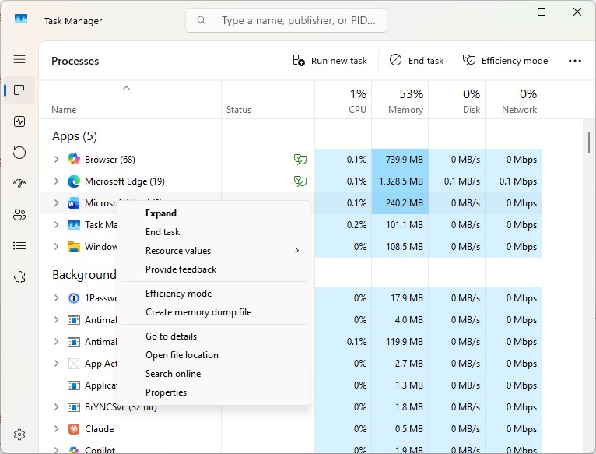Click End task toolbar button
The height and width of the screenshot is (454, 596).
416,61
